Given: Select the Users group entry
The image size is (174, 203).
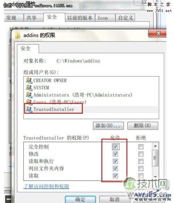Looking at the screenshot, I should 56,102.
